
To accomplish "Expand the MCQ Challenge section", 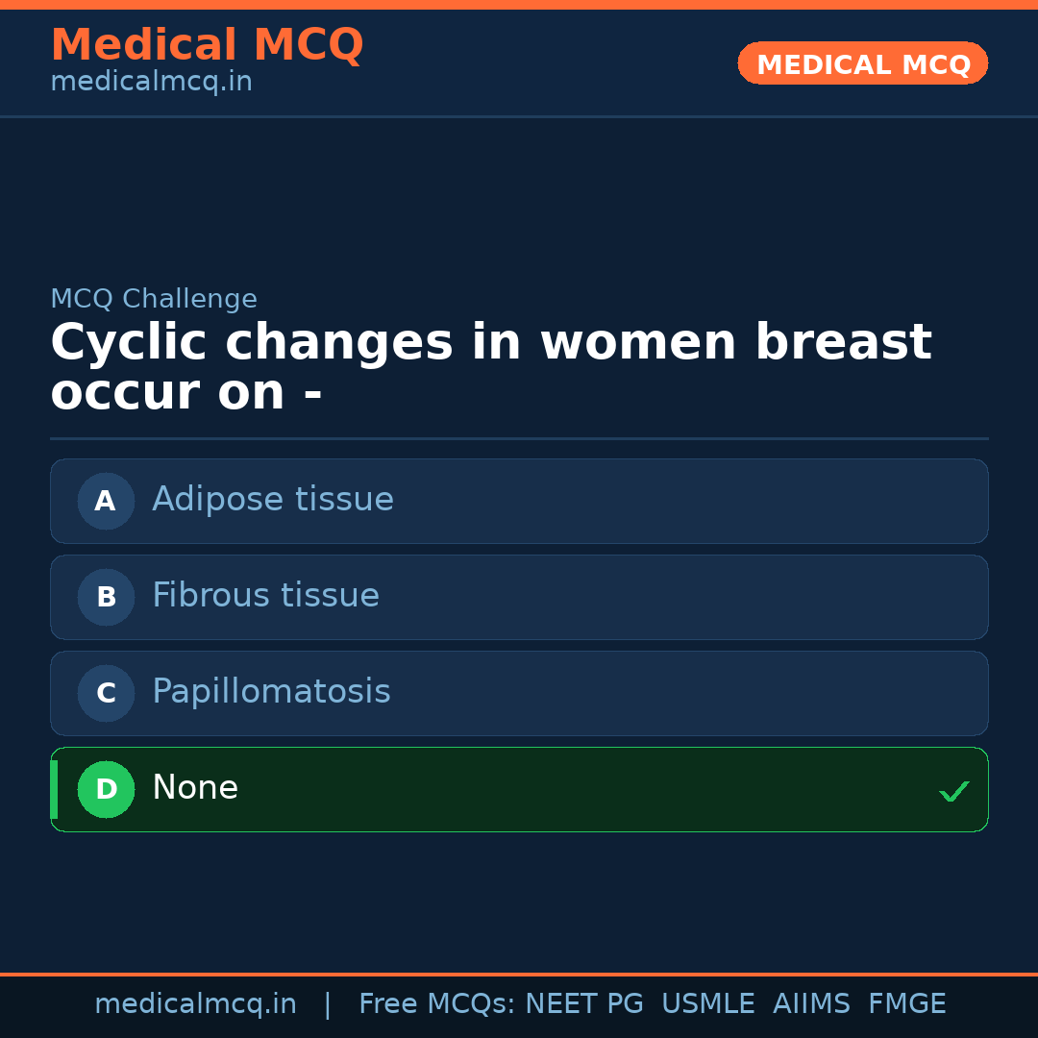I will 154,299.
